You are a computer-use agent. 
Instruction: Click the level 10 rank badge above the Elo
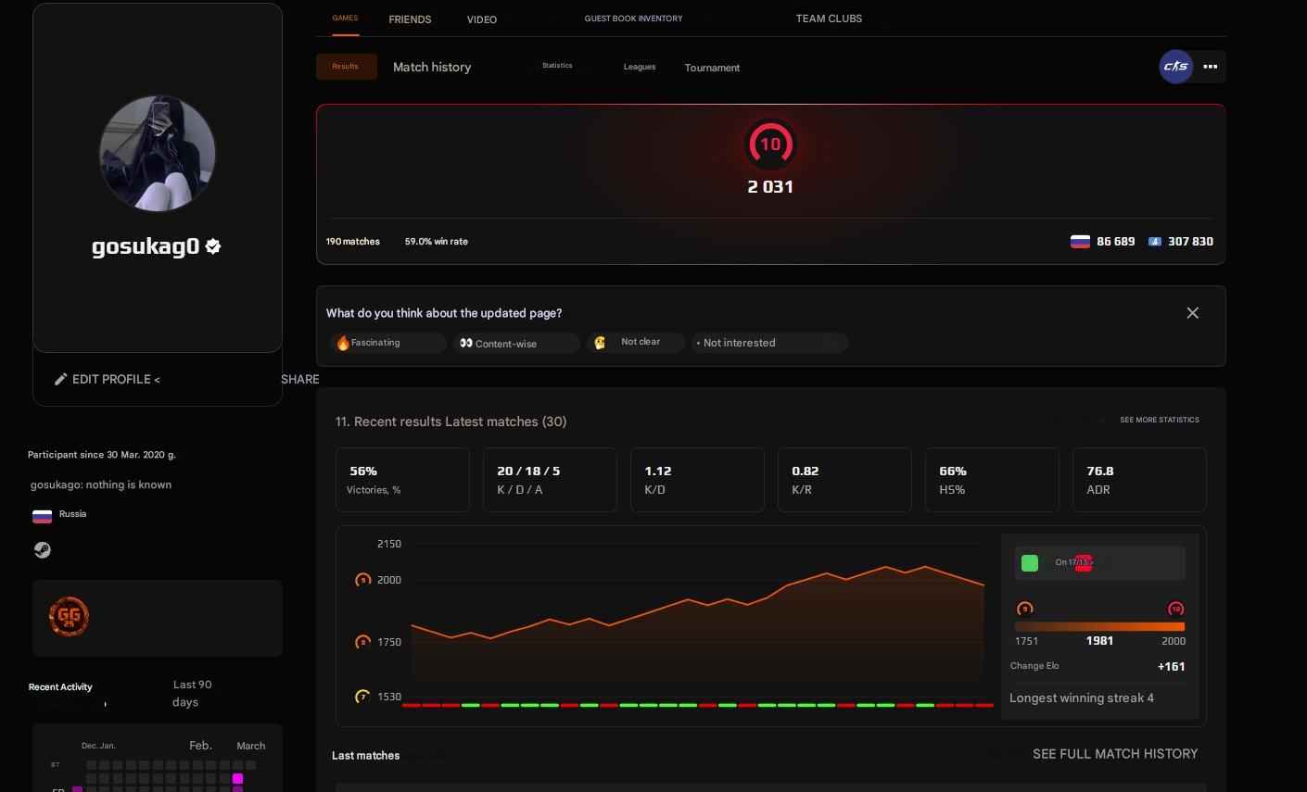coord(769,144)
